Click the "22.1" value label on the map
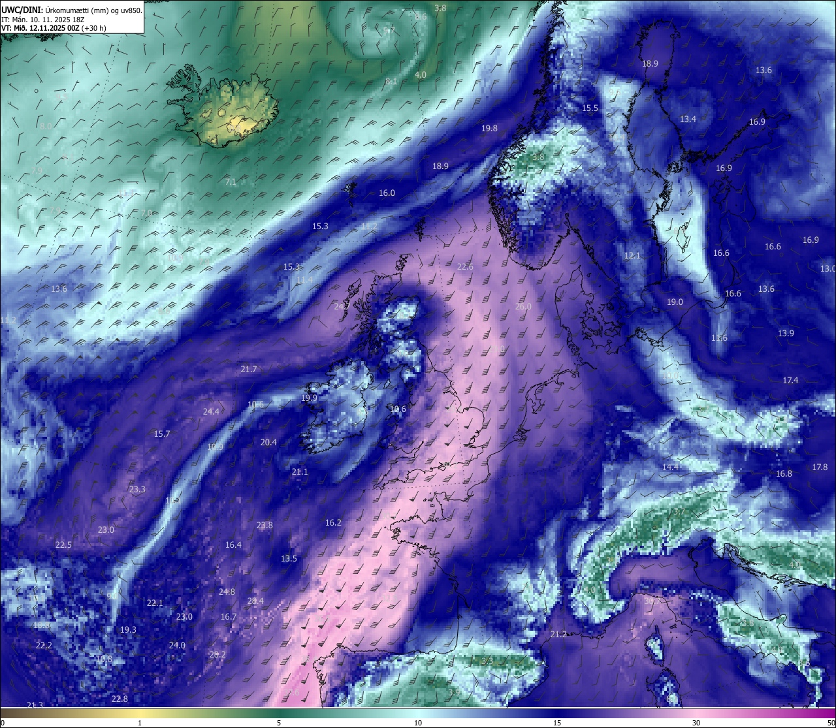 155,603
